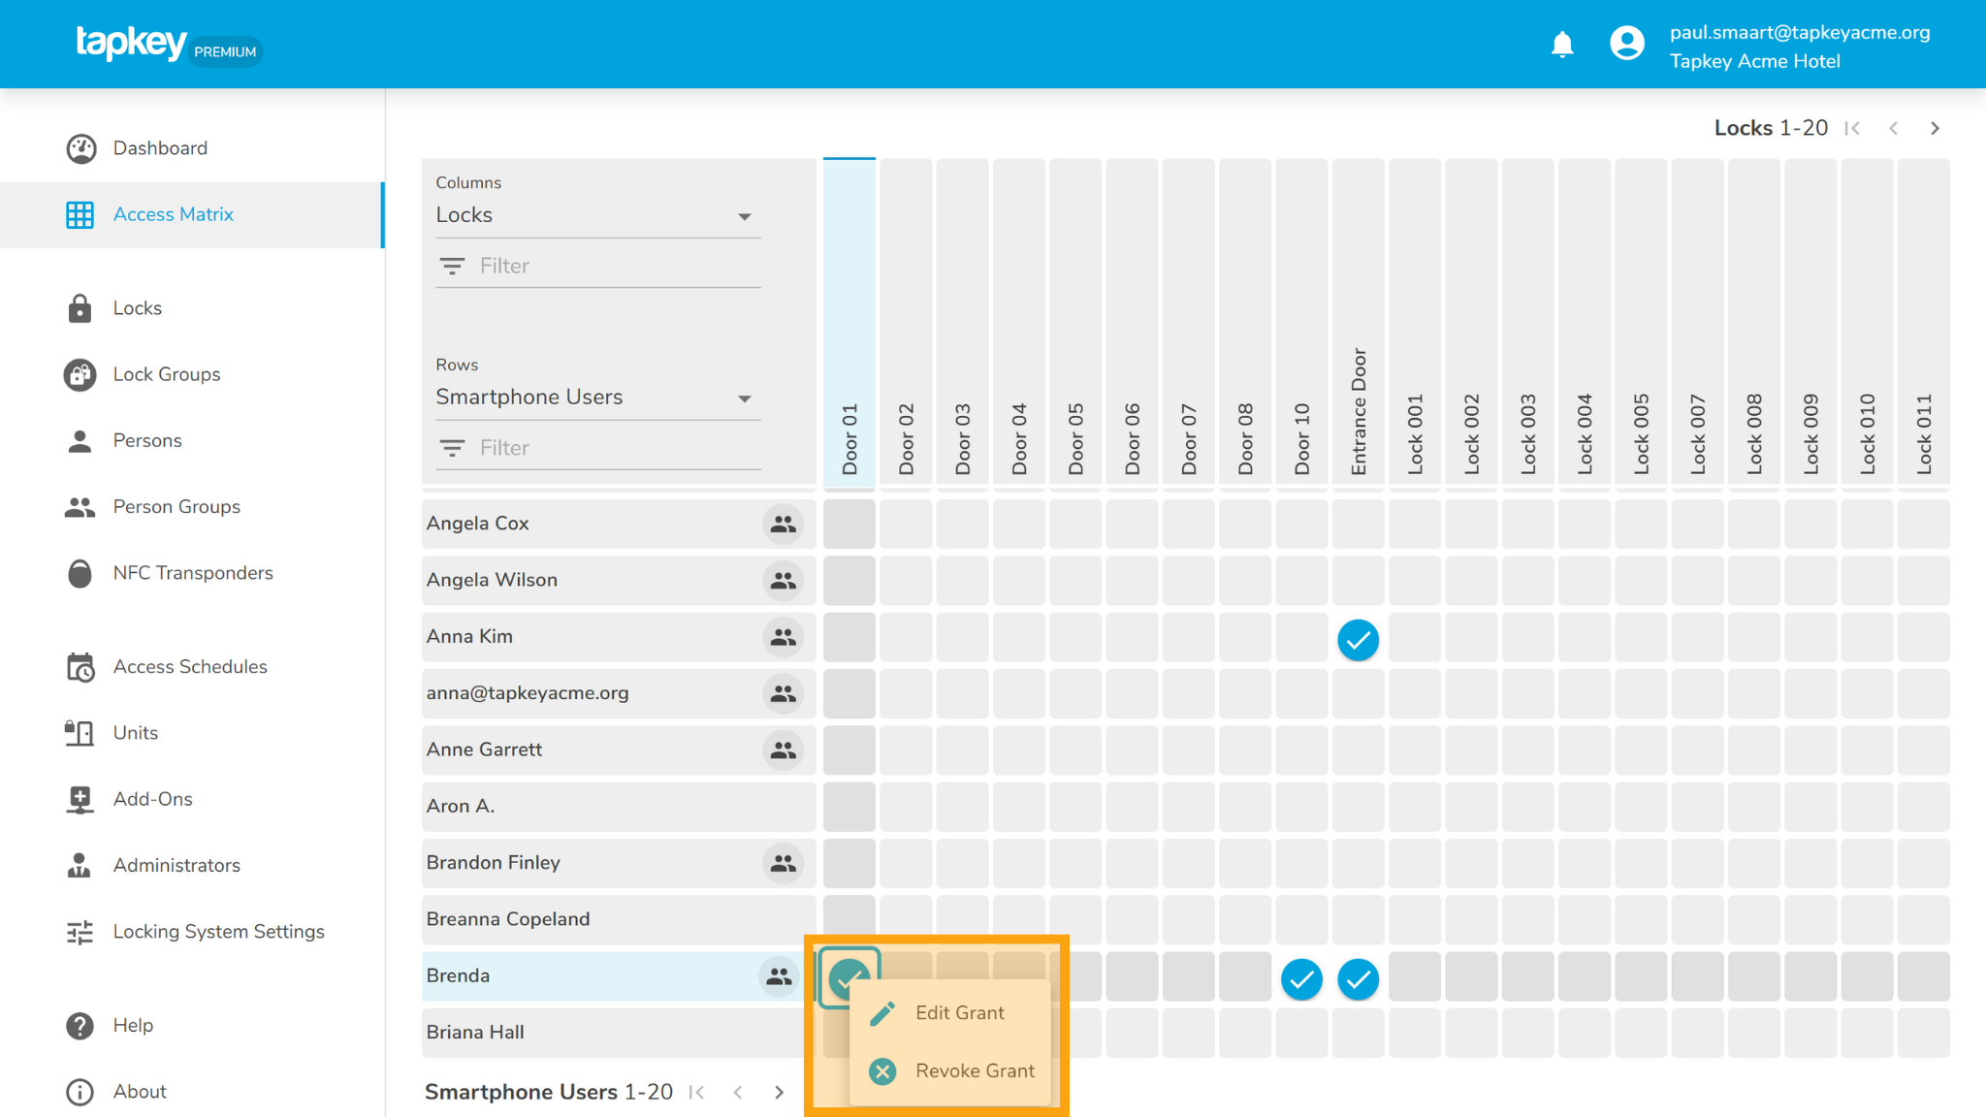Click Angela Wilson group icon
The height and width of the screenshot is (1117, 1986).
tap(783, 580)
